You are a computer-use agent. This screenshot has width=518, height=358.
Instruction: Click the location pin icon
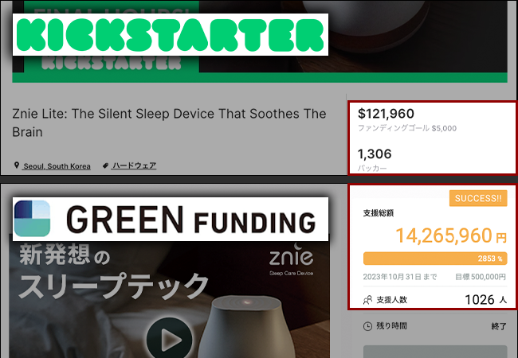click(x=17, y=165)
